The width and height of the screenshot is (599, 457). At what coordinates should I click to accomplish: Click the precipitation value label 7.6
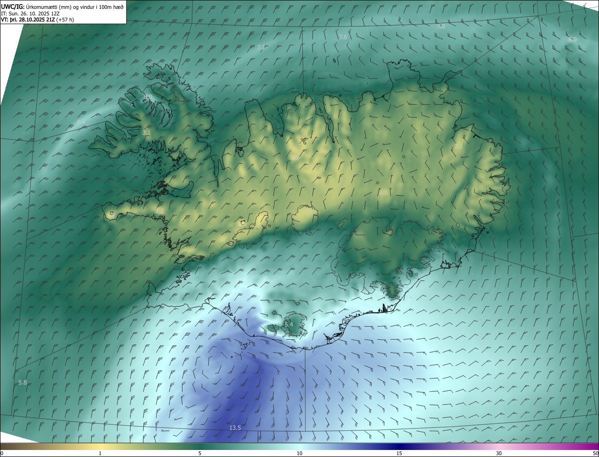pyautogui.click(x=343, y=37)
